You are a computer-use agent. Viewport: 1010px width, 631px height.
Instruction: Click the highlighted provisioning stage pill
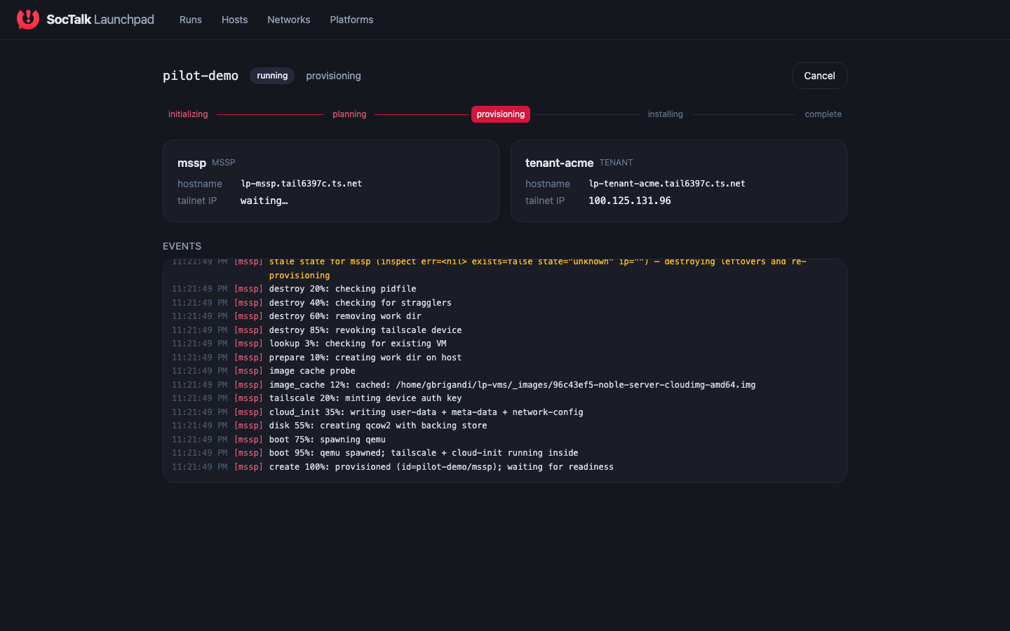[x=501, y=114]
